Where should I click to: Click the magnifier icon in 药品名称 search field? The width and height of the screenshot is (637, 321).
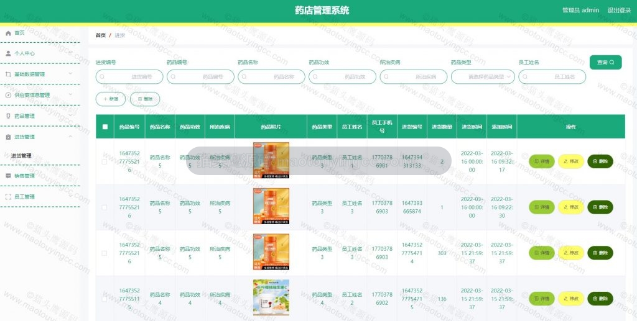point(244,76)
